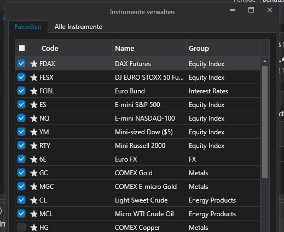Sort by the Code column header
The height and width of the screenshot is (232, 284).
[76, 48]
